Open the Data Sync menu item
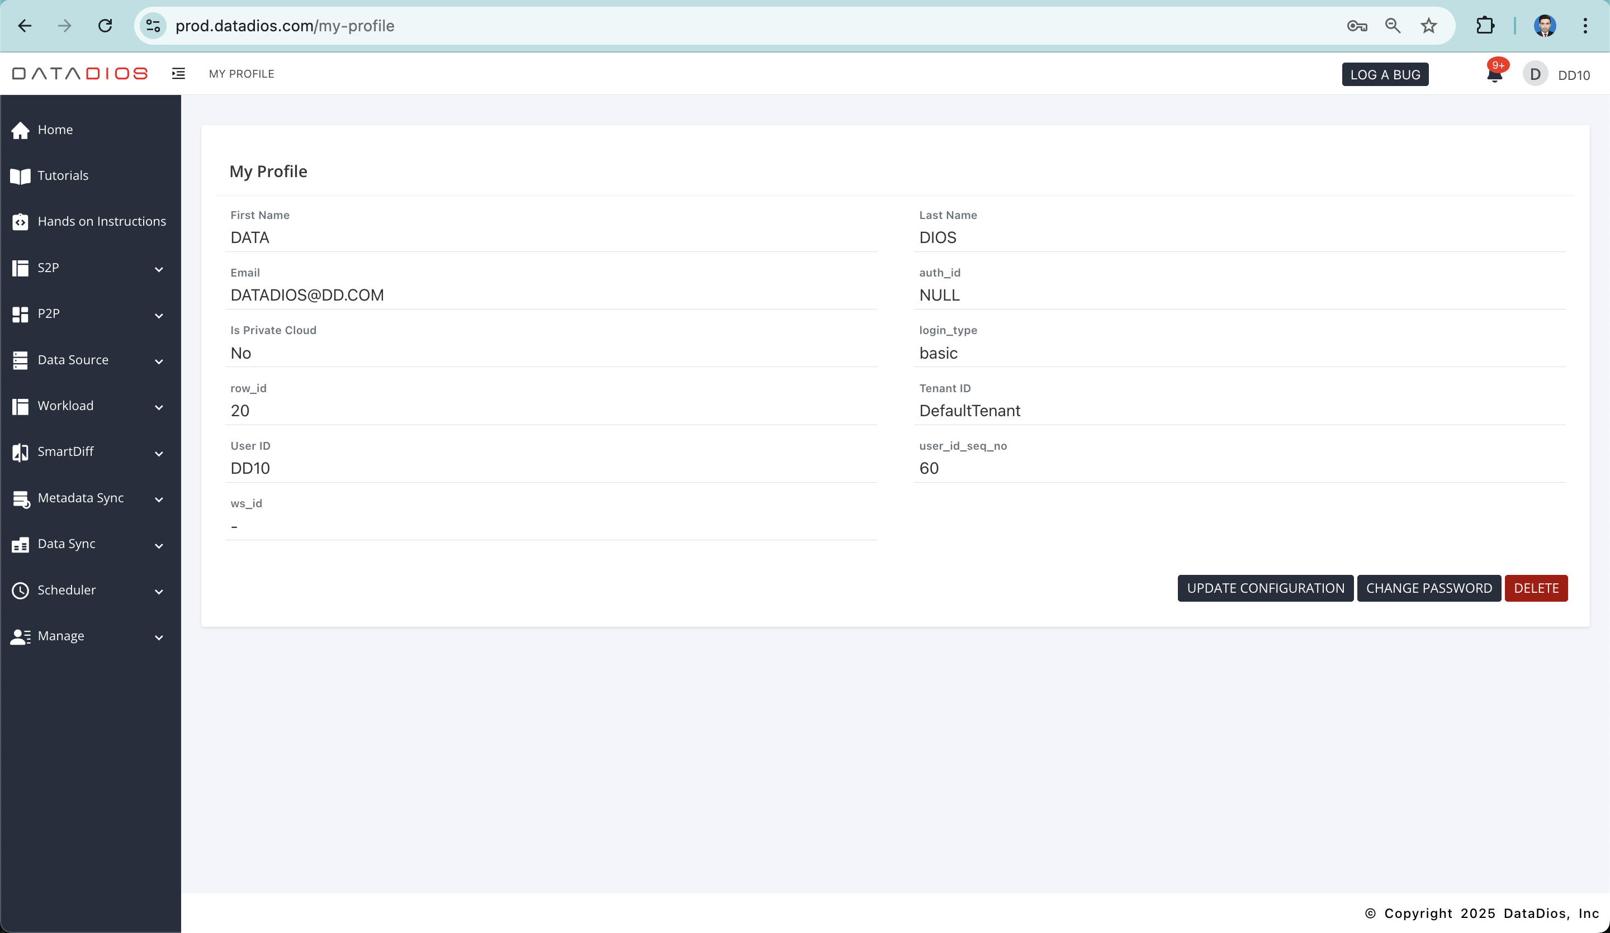Viewport: 1610px width, 933px height. point(66,544)
